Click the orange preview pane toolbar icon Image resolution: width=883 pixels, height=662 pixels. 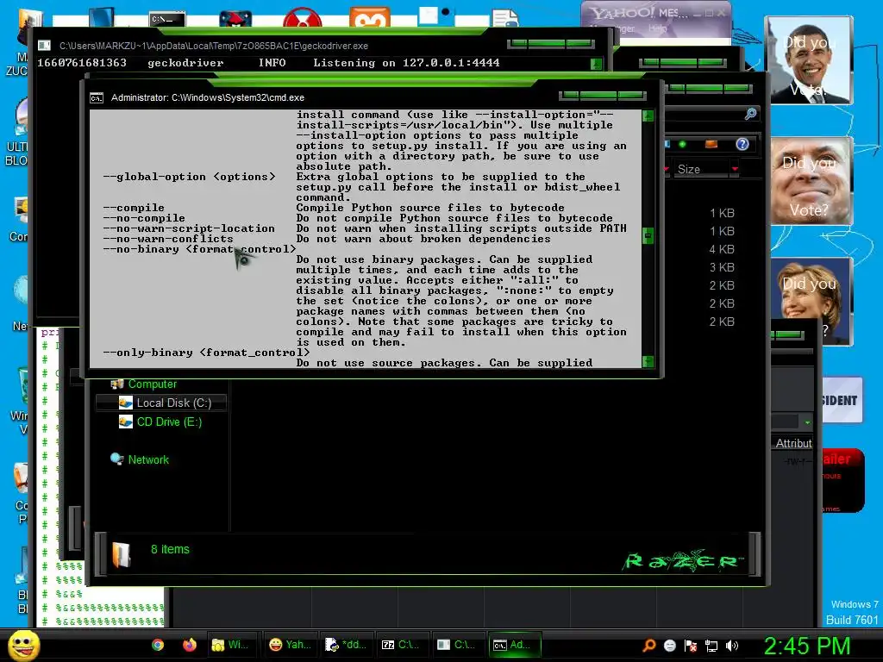pyautogui.click(x=711, y=145)
